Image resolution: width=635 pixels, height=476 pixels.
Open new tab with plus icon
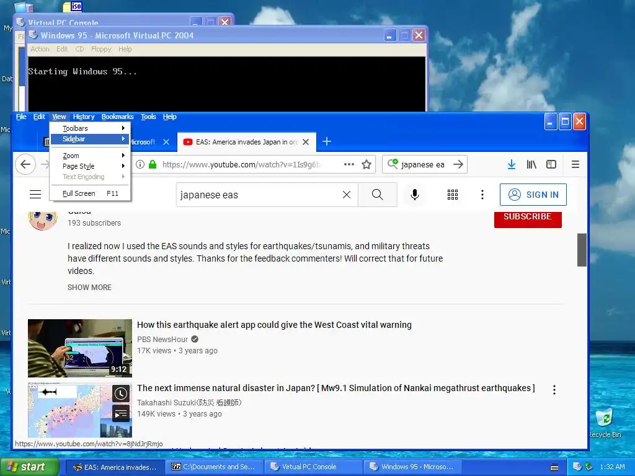tap(327, 142)
